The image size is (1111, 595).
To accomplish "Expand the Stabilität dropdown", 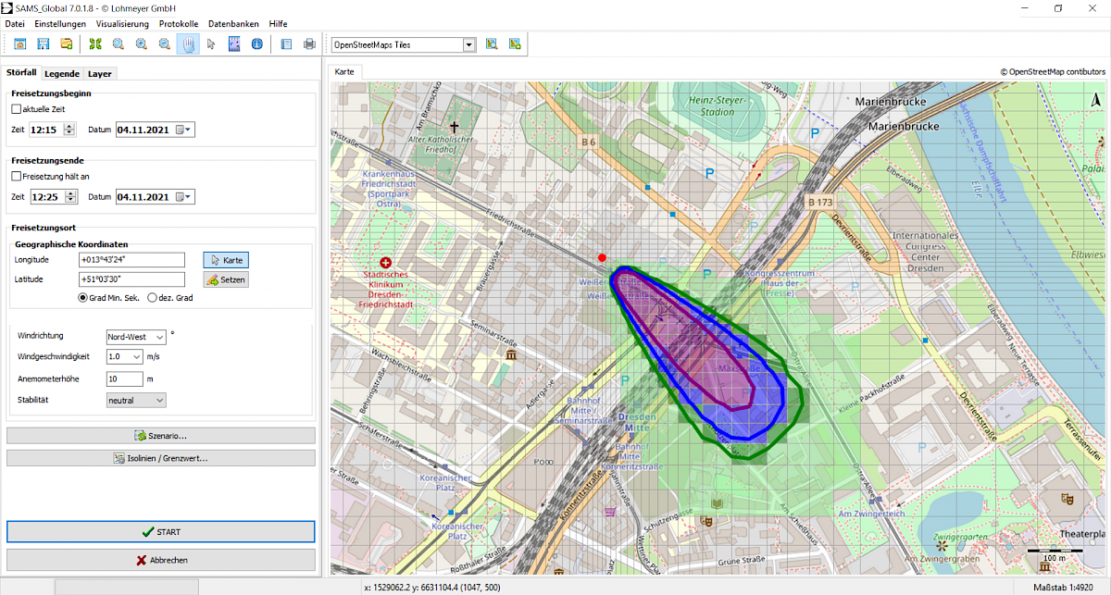I will pyautogui.click(x=135, y=400).
